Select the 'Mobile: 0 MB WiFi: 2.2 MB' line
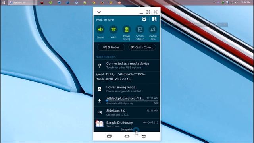This screenshot has height=143, width=254. 114,79
